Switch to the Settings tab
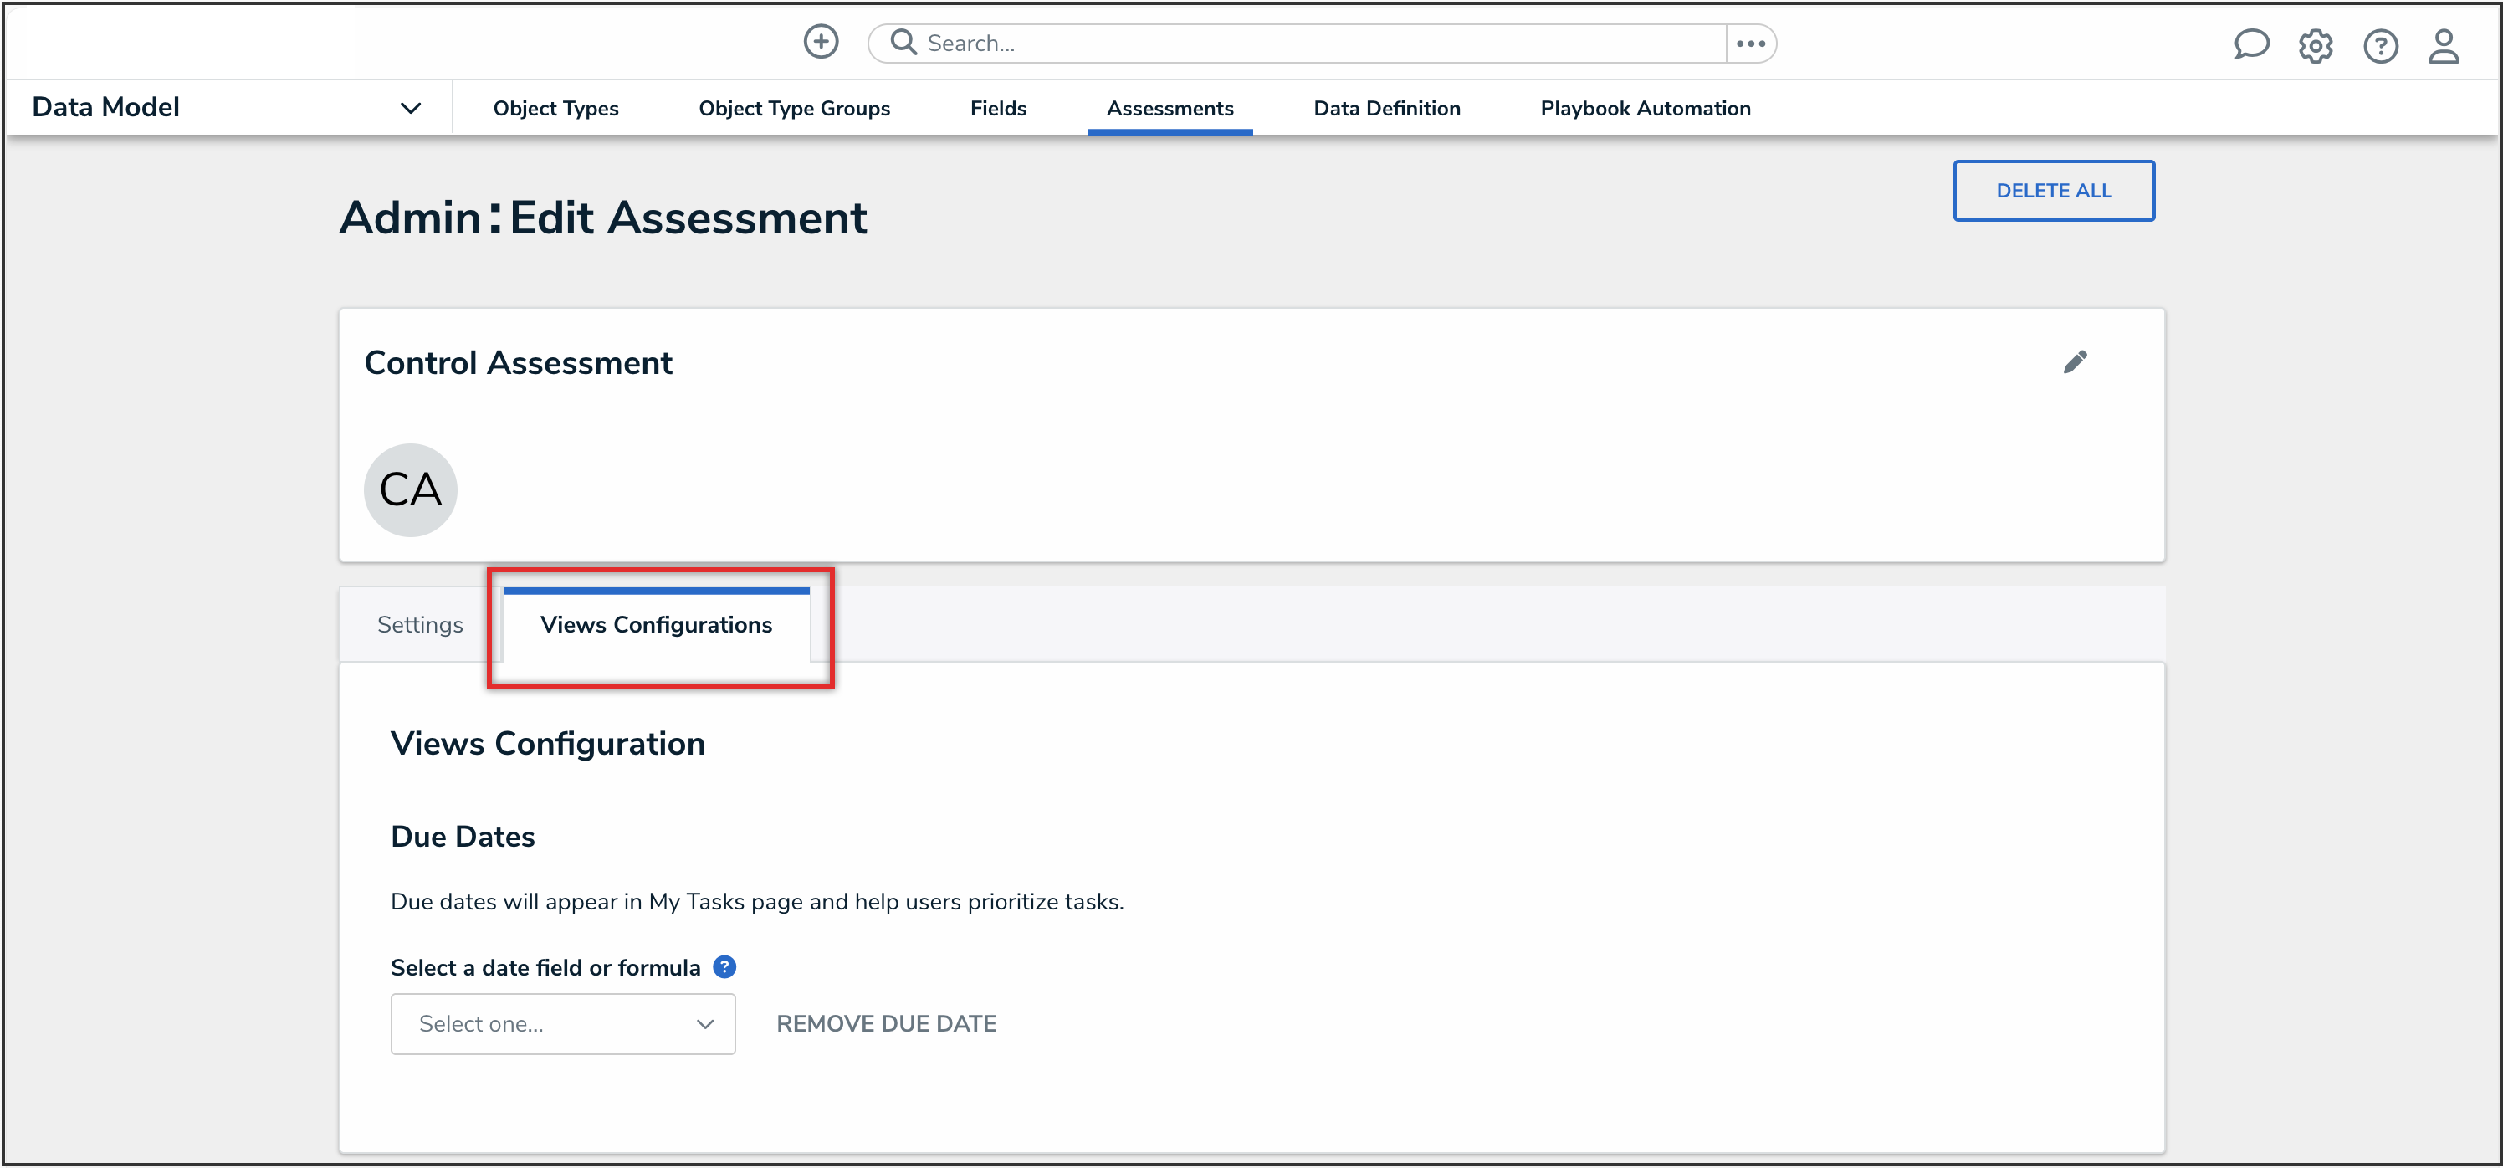The image size is (2503, 1168). coord(419,624)
